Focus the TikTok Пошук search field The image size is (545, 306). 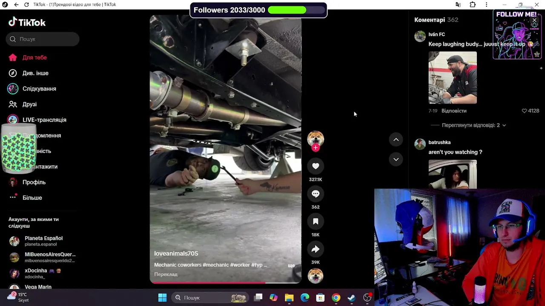point(43,39)
